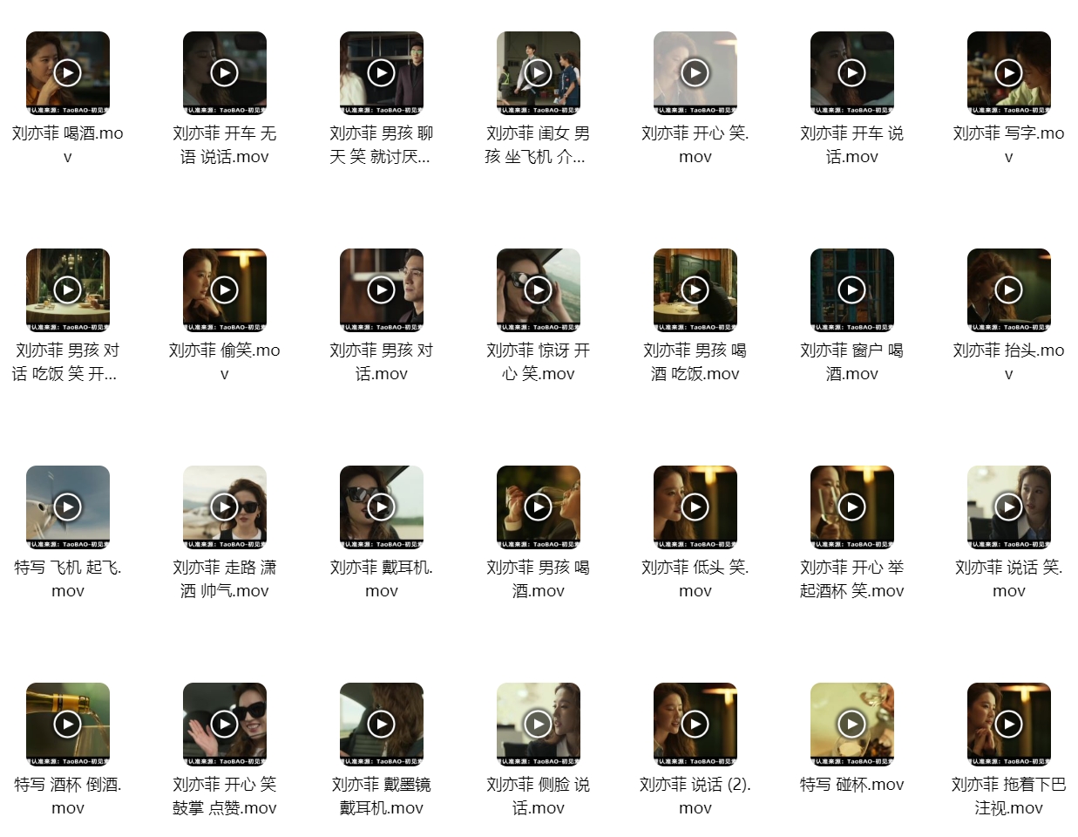
Task: Open the 刘亦菲 开心 笑 鼓掌 点赞.mov thumbnail
Action: tap(225, 725)
